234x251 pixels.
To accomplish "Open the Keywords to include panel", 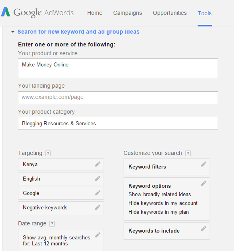I will (167, 231).
